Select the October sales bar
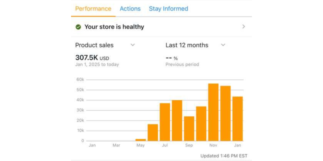Viewport: 323px width, 161px height. (201, 124)
